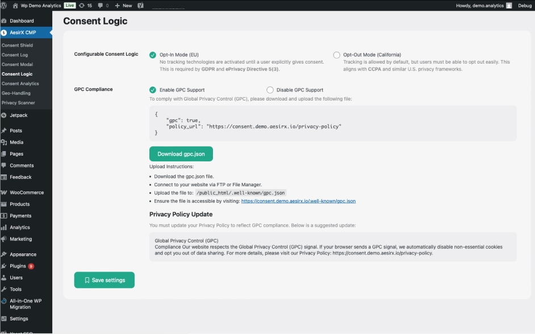The height and width of the screenshot is (334, 535).
Task: Click the Download gpc.json button
Action: coord(181,154)
